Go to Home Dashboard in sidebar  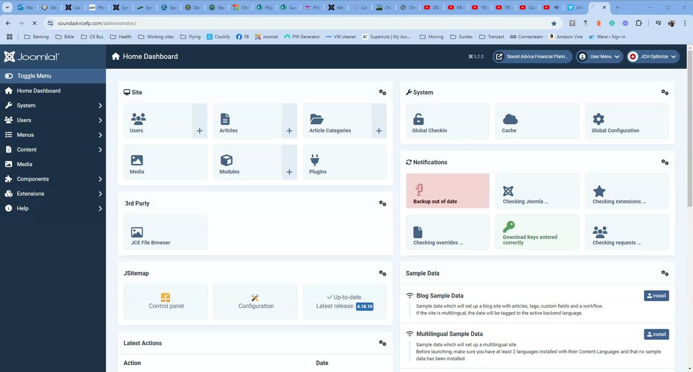pyautogui.click(x=53, y=90)
